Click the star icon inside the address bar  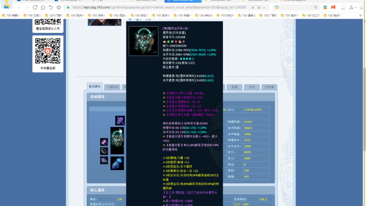coord(259,7)
